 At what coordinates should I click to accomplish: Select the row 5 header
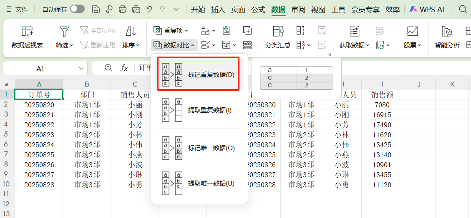click(x=7, y=134)
